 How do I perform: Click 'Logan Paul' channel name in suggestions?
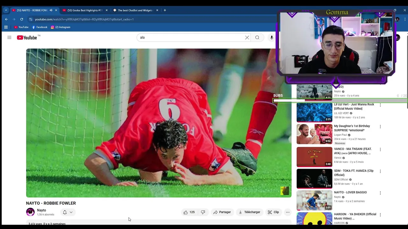tap(340, 135)
